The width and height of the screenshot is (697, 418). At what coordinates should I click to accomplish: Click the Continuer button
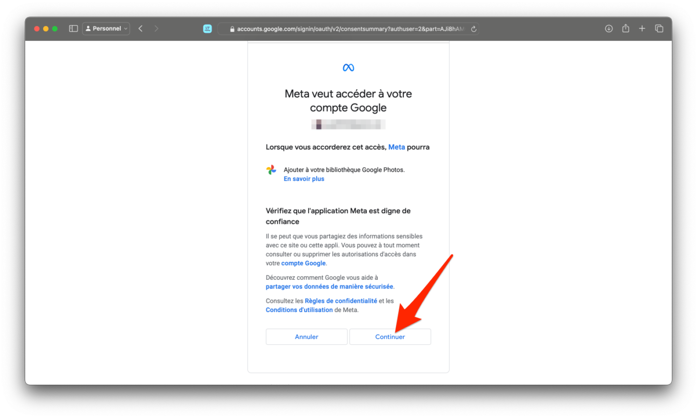pyautogui.click(x=390, y=337)
